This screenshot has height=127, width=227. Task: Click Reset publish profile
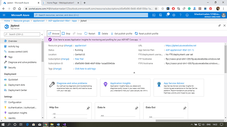[147, 33]
